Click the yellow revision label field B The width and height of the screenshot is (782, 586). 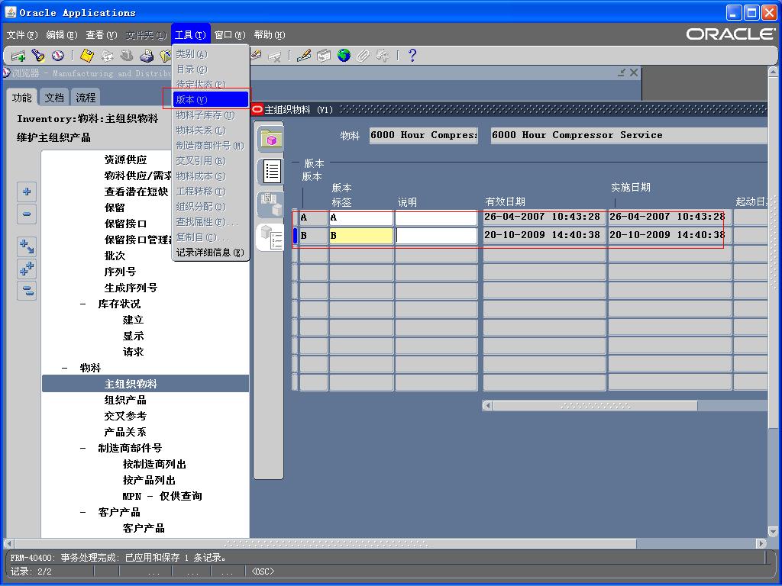(361, 236)
